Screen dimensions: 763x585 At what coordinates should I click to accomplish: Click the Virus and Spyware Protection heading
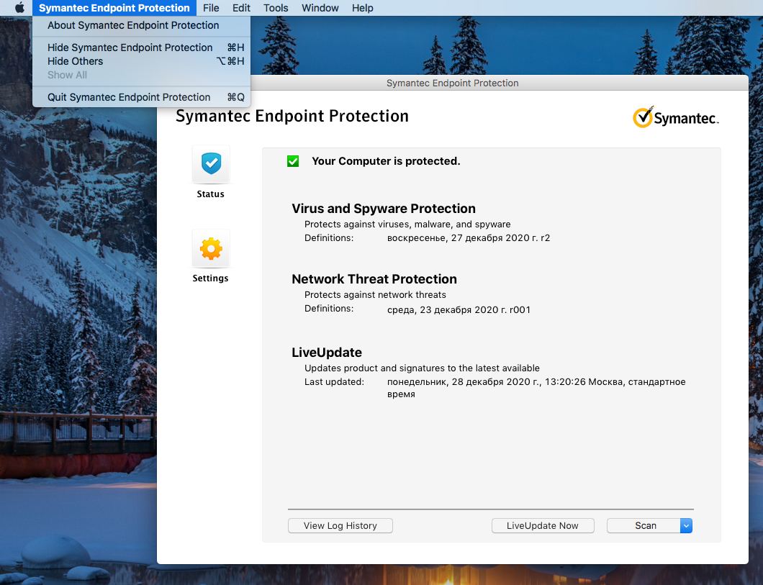click(384, 208)
